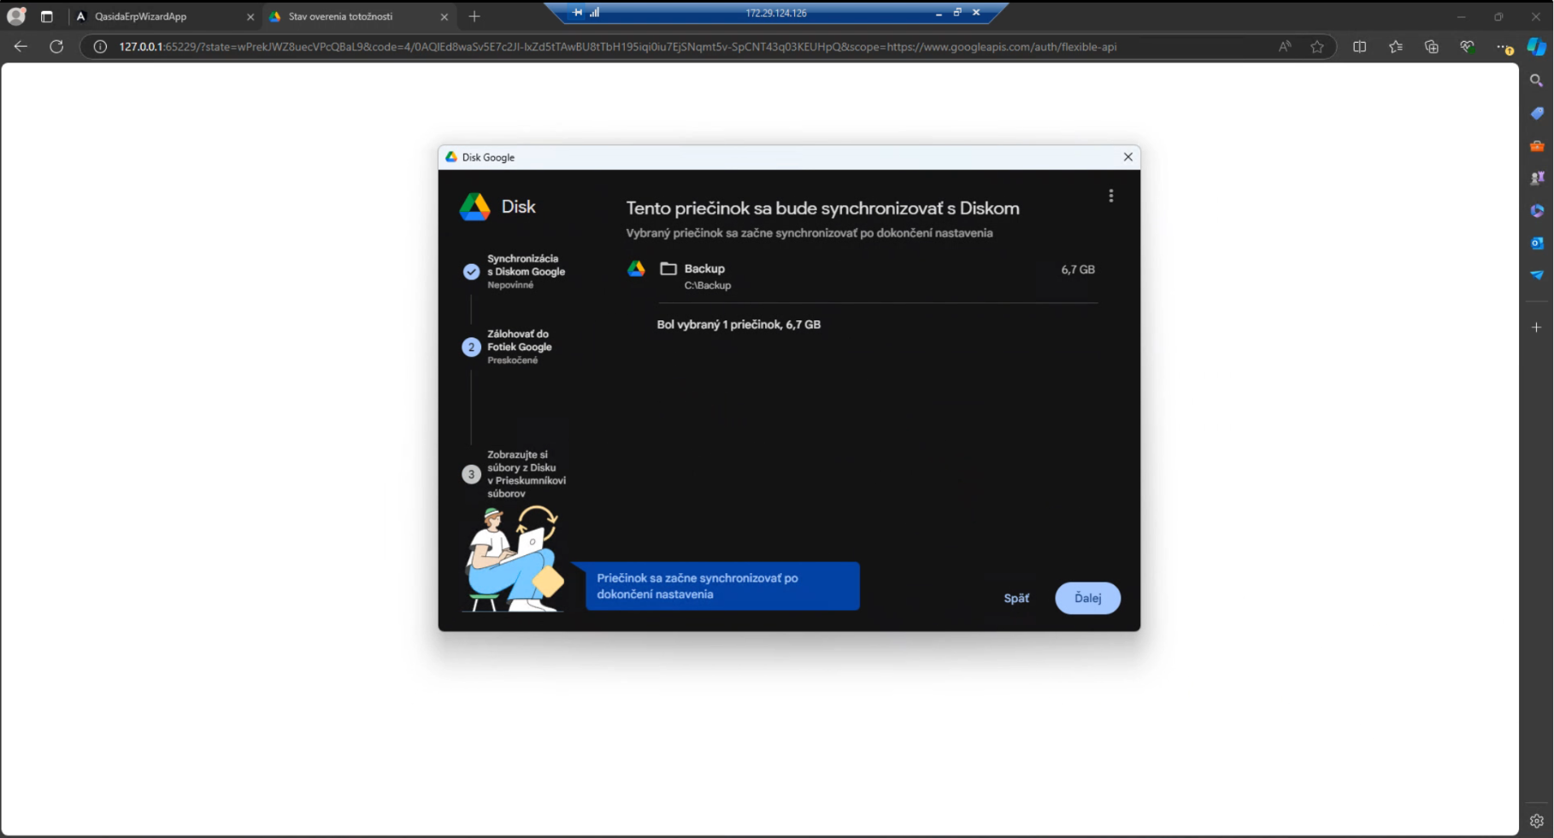This screenshot has width=1554, height=838.
Task: View site information icon in address bar
Action: (x=100, y=47)
